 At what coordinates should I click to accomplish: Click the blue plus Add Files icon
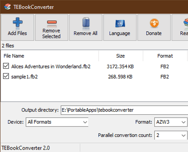[18, 22]
